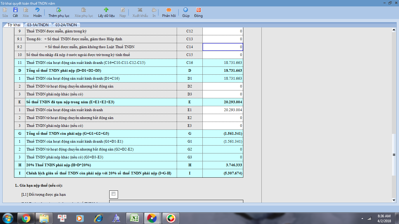Click the D3 value field
Screen dimensions: 399x224
coord(223,94)
